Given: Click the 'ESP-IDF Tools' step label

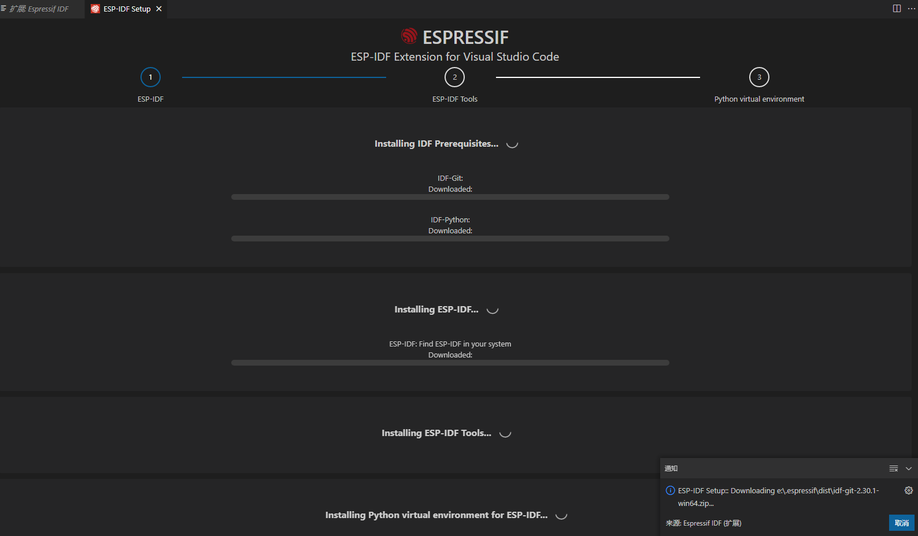Looking at the screenshot, I should pos(455,99).
